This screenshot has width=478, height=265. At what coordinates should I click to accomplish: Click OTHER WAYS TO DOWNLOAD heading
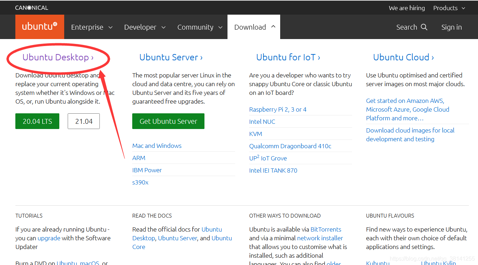[285, 216]
